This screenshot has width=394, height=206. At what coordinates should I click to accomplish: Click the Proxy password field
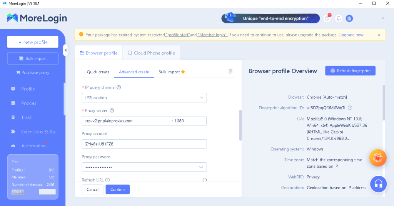[144, 167]
